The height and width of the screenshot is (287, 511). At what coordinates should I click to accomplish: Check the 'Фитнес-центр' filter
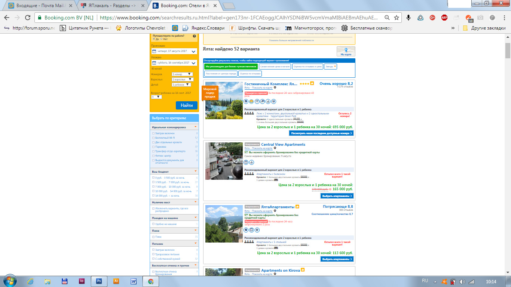pyautogui.click(x=153, y=156)
